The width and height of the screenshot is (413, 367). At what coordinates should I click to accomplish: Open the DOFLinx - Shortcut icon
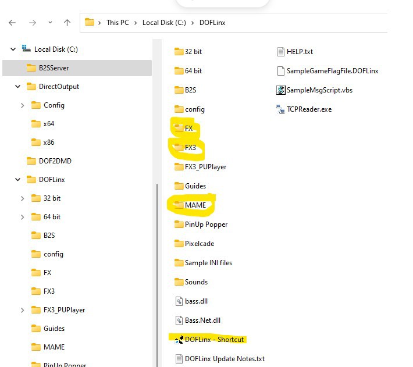[179, 340]
